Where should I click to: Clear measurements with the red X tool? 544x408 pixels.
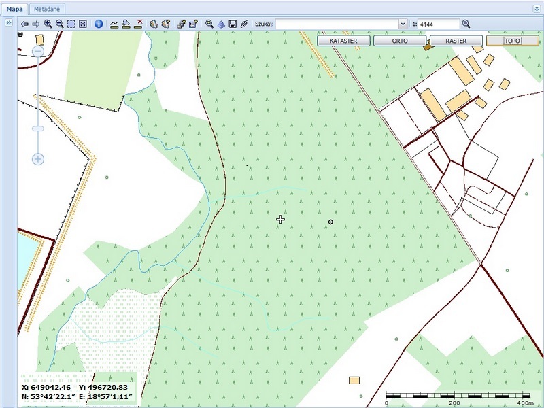click(139, 24)
